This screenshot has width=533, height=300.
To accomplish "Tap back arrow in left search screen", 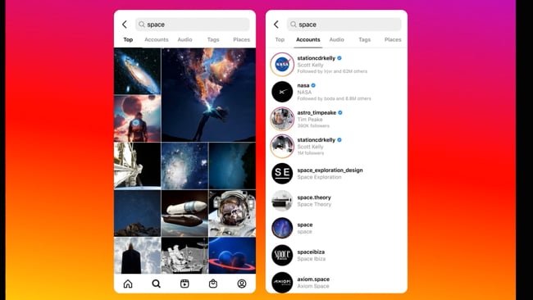I will [x=125, y=25].
